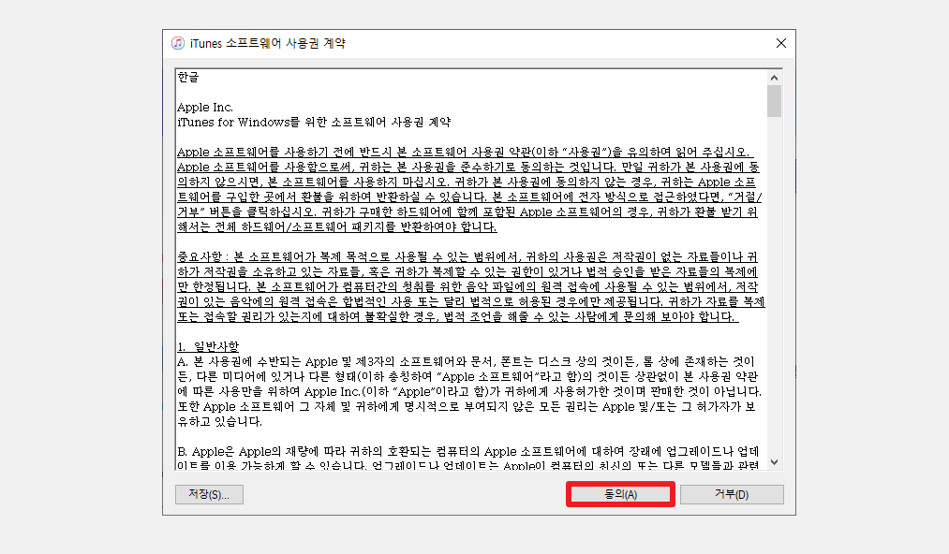949x554 pixels.
Task: Click the scrollbar down arrow
Action: (774, 462)
